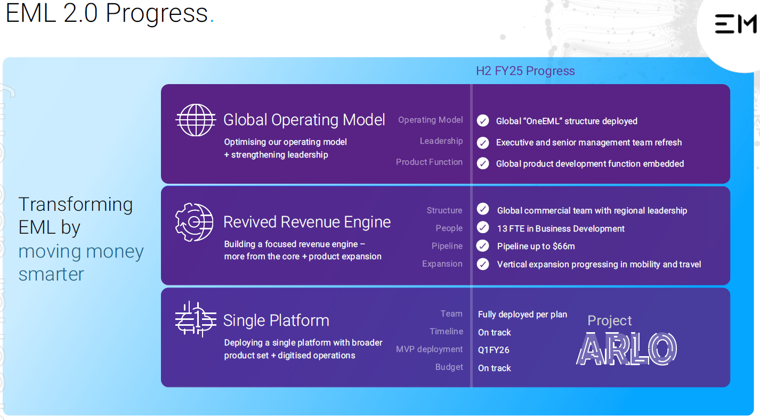The image size is (760, 420).
Task: Select the Global Operating Model heading
Action: (304, 120)
